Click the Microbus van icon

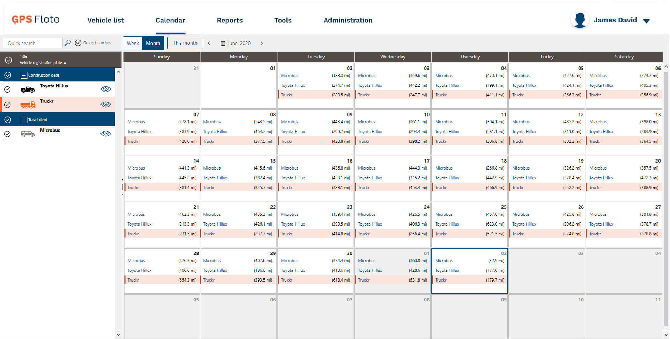(x=28, y=134)
